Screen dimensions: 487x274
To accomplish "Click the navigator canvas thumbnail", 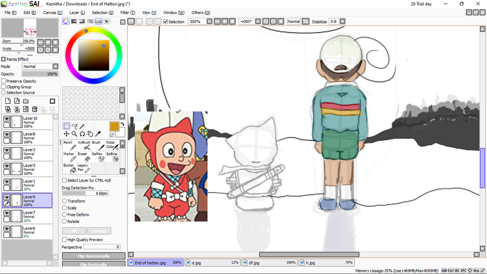I will click(x=30, y=28).
